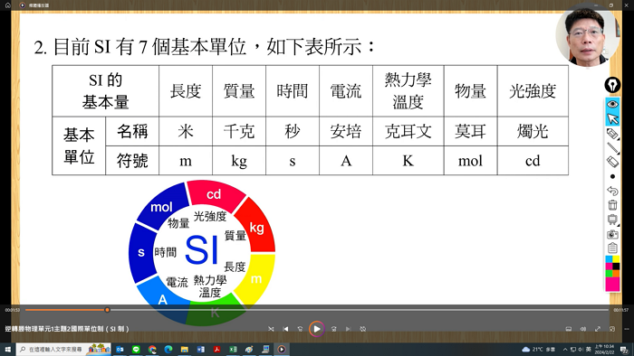634x356 pixels.
Task: Click the 光強度 table header cell
Action: (533, 91)
